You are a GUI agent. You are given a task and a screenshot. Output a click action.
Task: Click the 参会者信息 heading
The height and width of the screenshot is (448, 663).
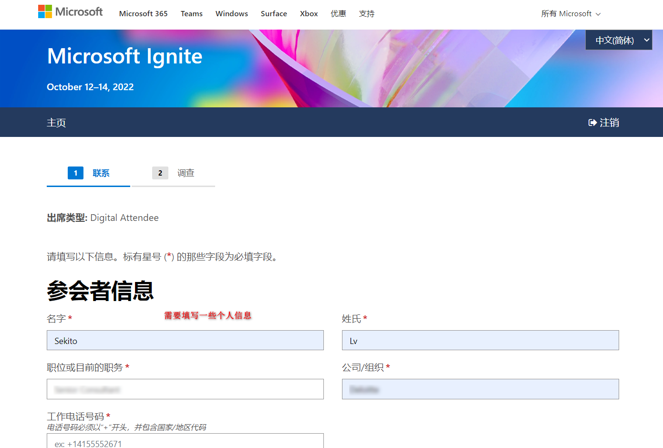tap(100, 291)
